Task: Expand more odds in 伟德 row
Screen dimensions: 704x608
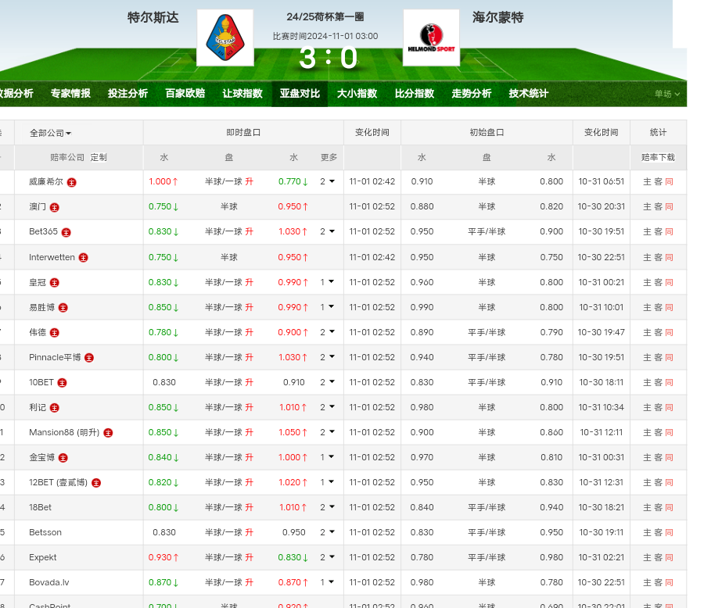Action: [x=327, y=332]
